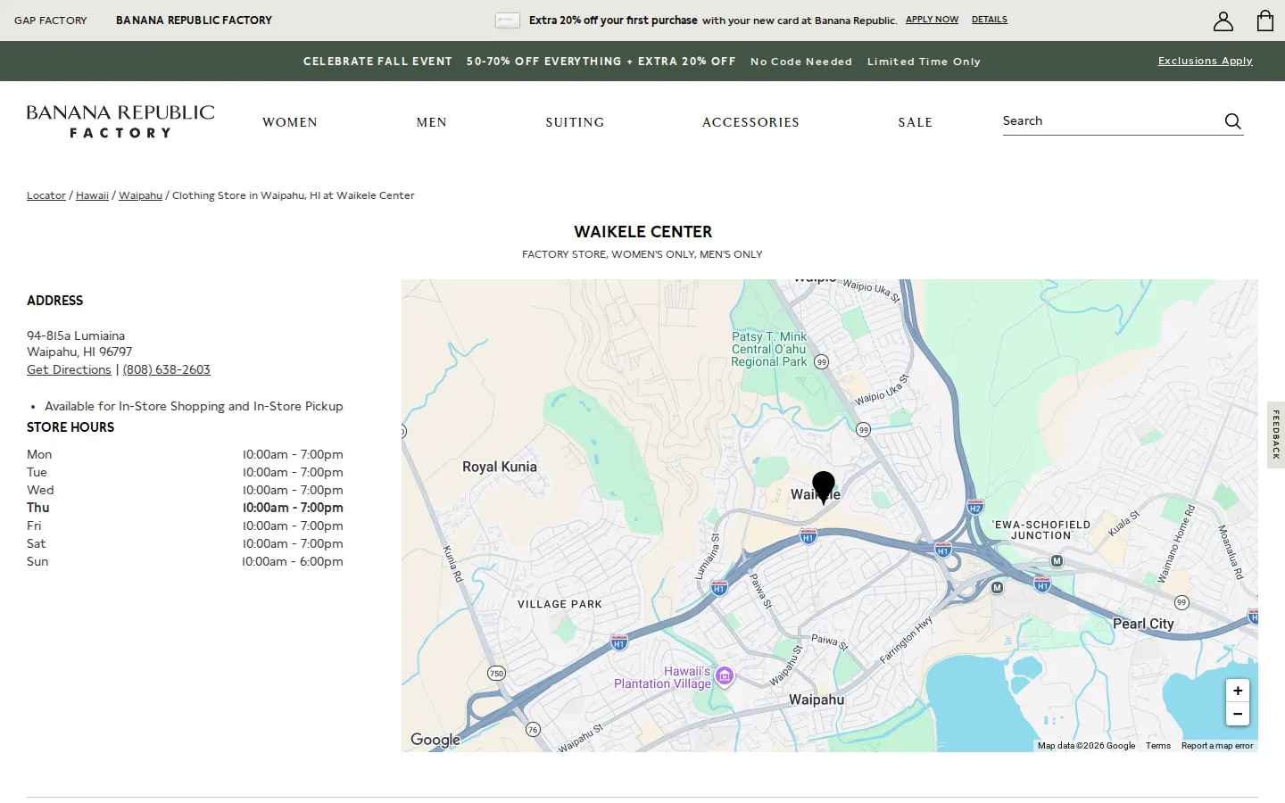The width and height of the screenshot is (1285, 803).
Task: Zoom in on the map
Action: tap(1238, 691)
